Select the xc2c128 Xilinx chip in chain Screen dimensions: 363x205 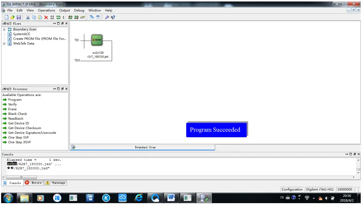[x=97, y=40]
